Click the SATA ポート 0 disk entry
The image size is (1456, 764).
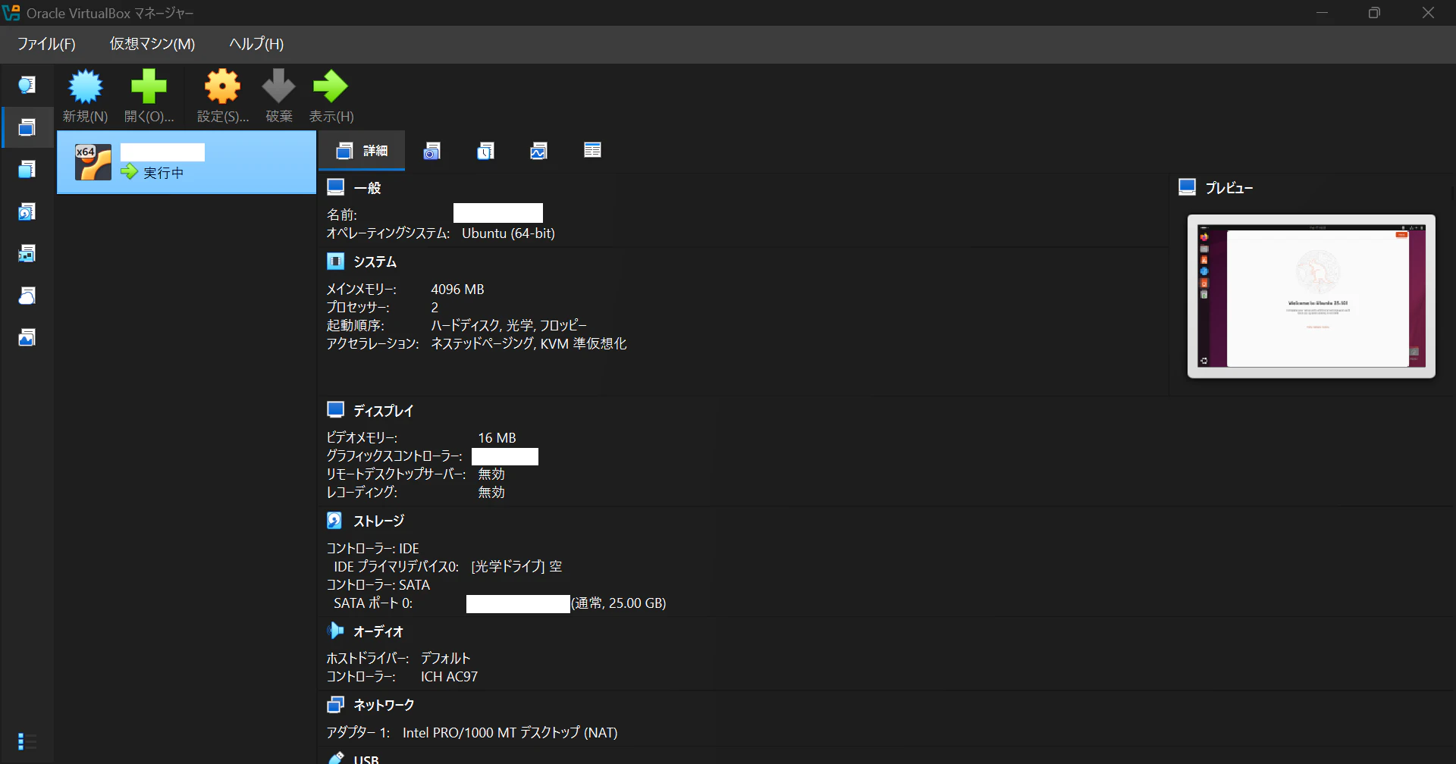[500, 603]
